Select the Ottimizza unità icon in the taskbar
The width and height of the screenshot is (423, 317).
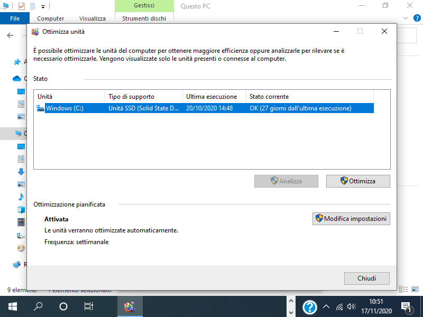[x=130, y=306]
